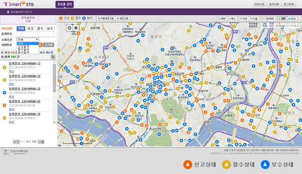The height and width of the screenshot is (174, 302).
Task: Click blue 보수 legend icon in map toolbar
Action: pos(84,18)
